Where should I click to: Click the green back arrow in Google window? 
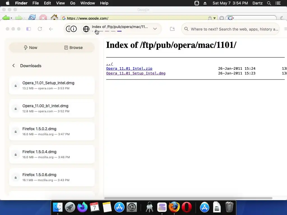(x=6, y=18)
